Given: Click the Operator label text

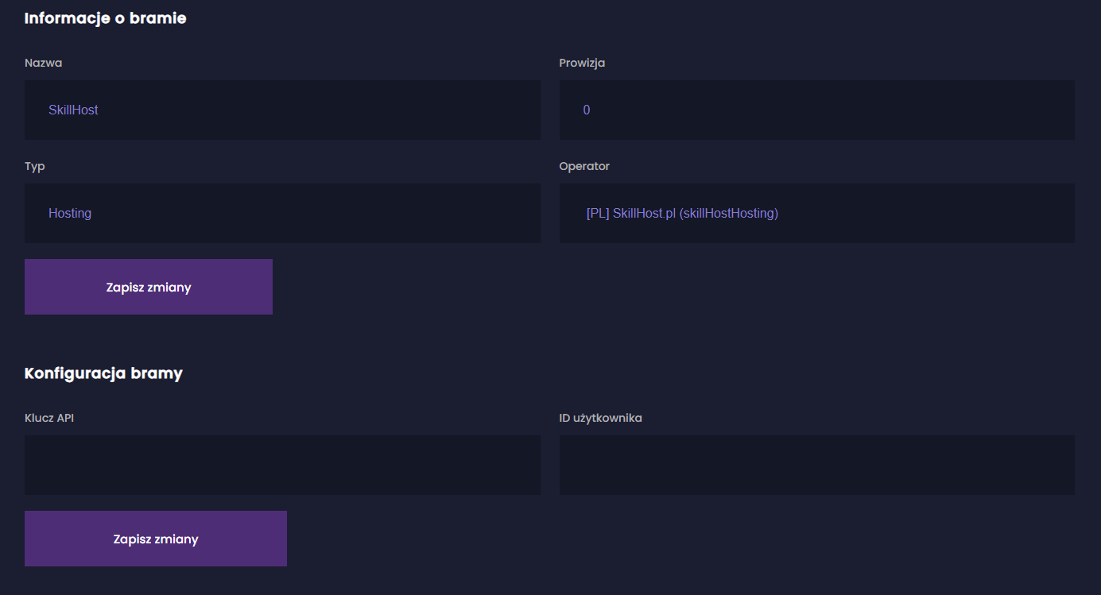Looking at the screenshot, I should [584, 166].
